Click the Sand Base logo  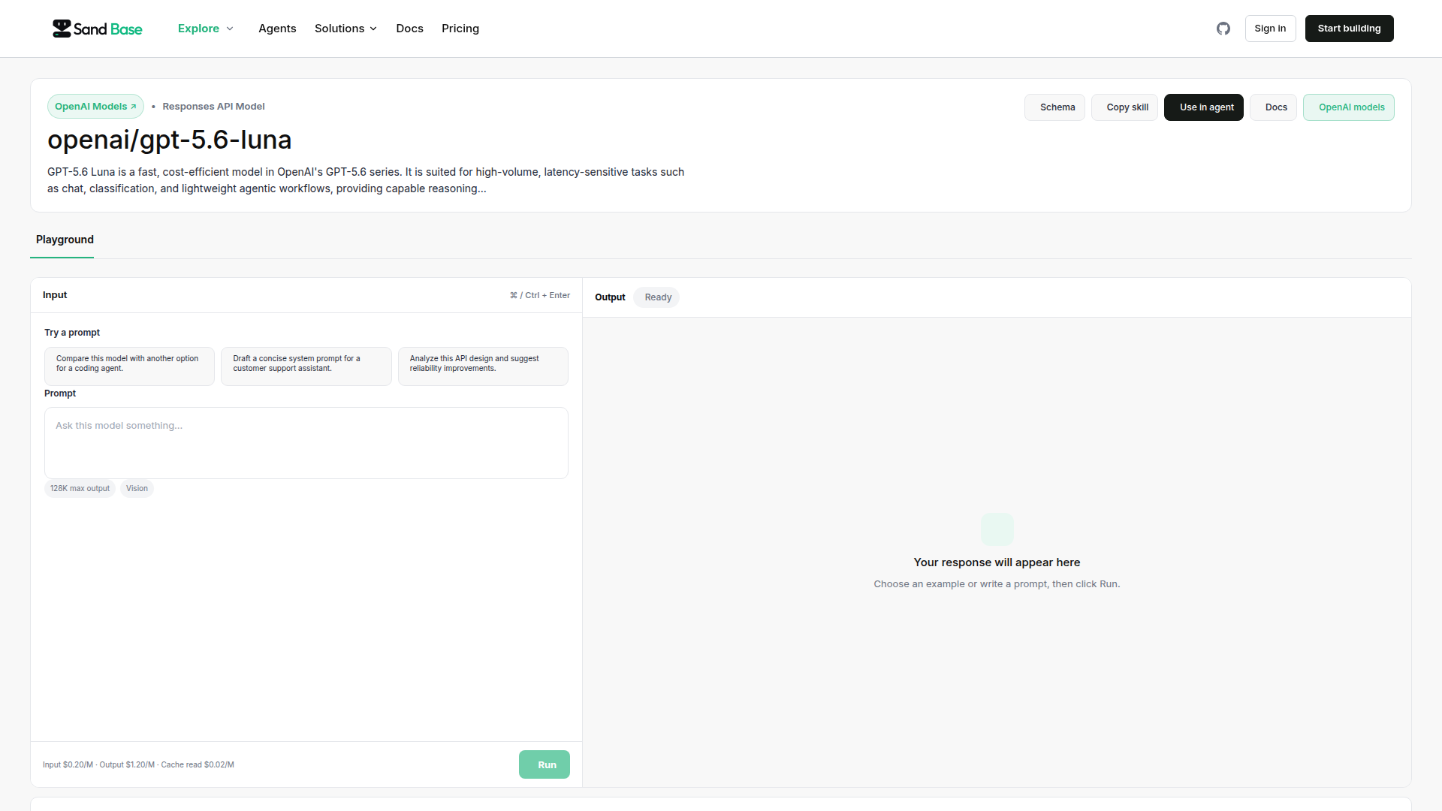[x=98, y=29]
